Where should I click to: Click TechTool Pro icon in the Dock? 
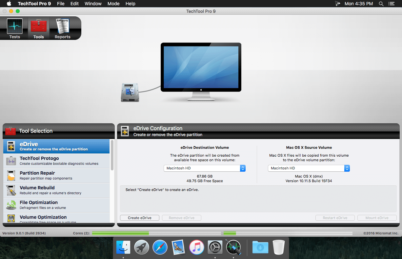tap(233, 248)
